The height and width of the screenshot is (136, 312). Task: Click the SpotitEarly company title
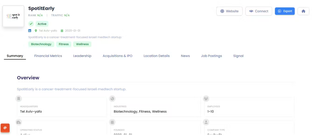click(41, 8)
